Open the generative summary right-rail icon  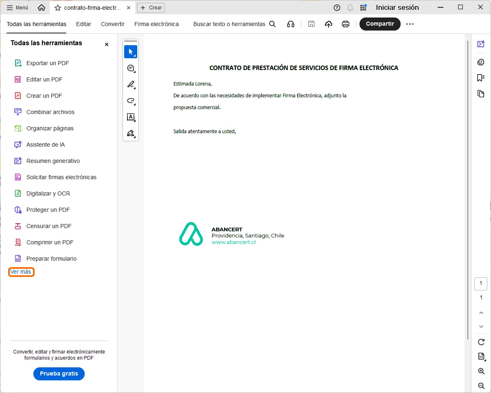pyautogui.click(x=481, y=44)
